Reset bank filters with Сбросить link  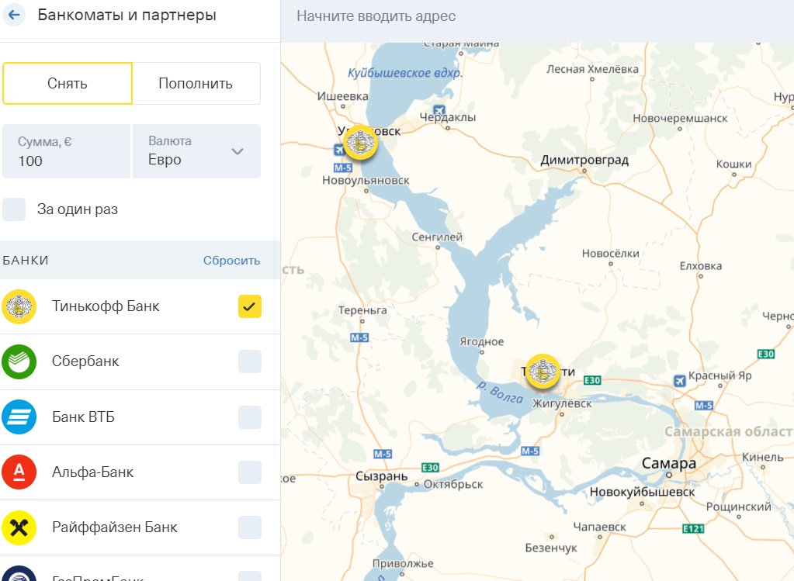231,260
